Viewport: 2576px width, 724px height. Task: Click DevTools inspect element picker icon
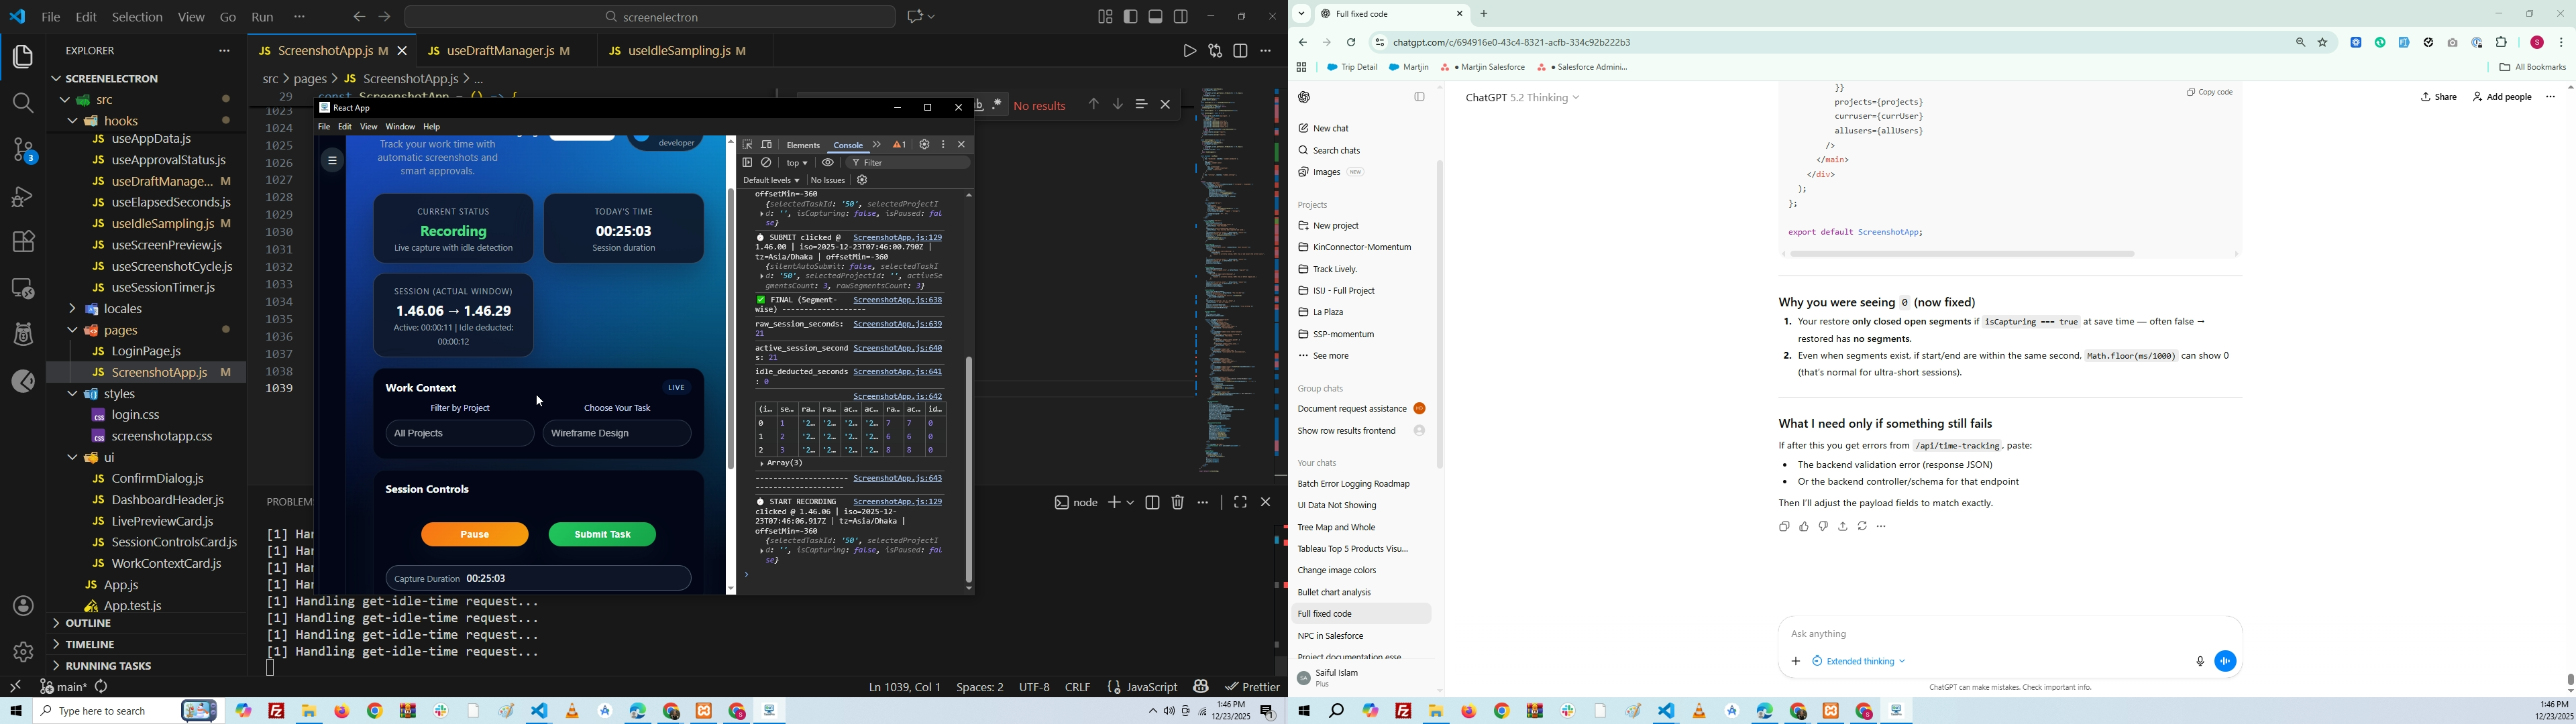[x=748, y=145]
